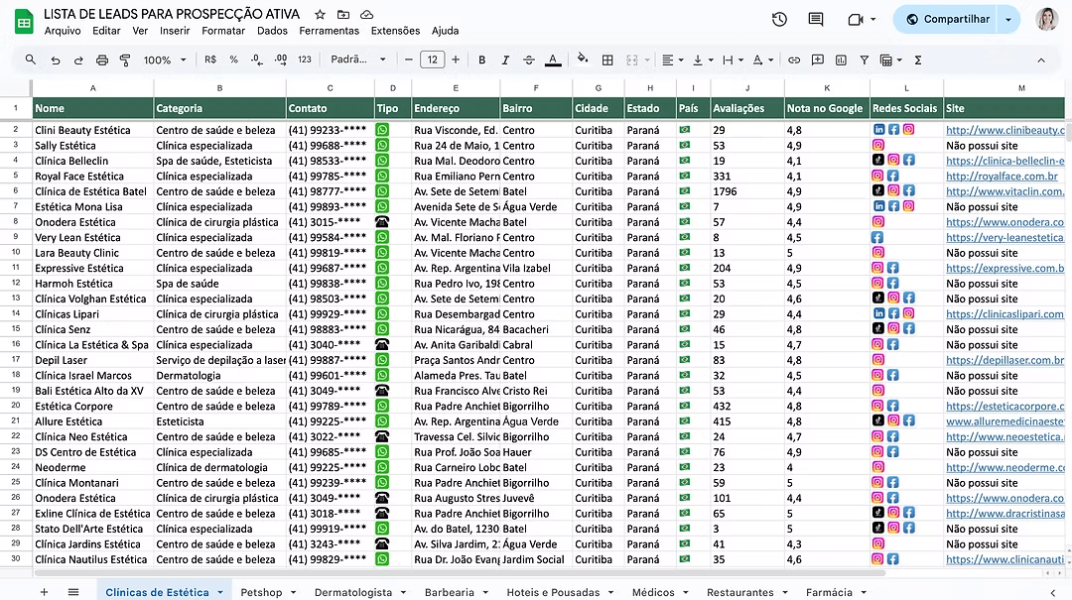Click the functions sigma icon

(x=918, y=60)
